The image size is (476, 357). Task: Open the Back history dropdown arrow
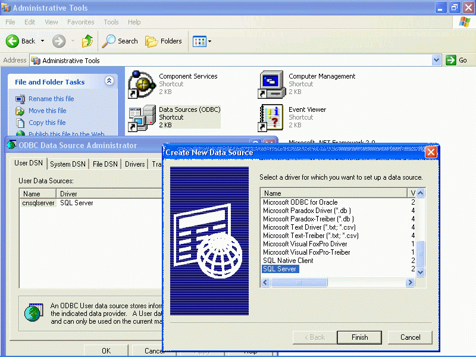click(42, 41)
